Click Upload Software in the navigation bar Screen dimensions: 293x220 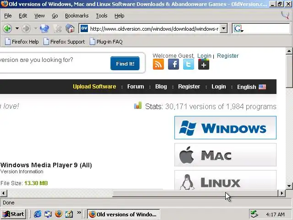(x=94, y=87)
